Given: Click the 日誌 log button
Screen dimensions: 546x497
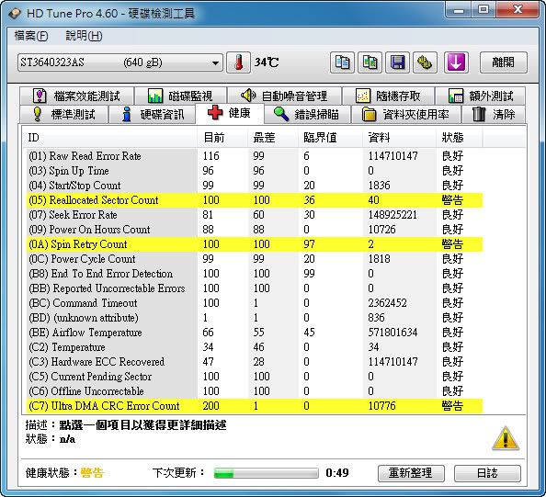Looking at the screenshot, I should 487,473.
